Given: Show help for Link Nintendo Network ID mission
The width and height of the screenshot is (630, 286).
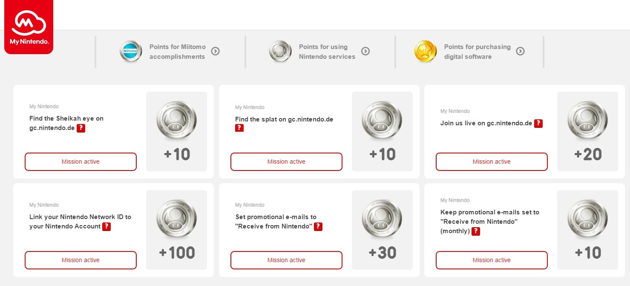Looking at the screenshot, I should (106, 226).
